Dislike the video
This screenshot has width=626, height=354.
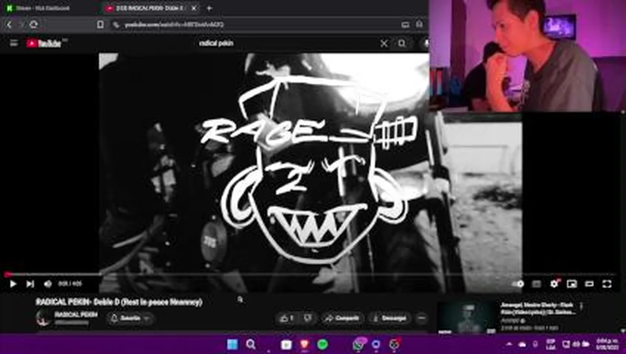coord(308,318)
